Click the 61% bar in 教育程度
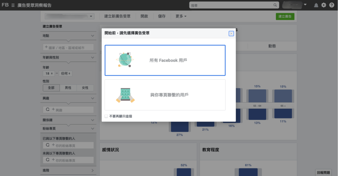The width and height of the screenshot is (338, 176). click(248, 172)
